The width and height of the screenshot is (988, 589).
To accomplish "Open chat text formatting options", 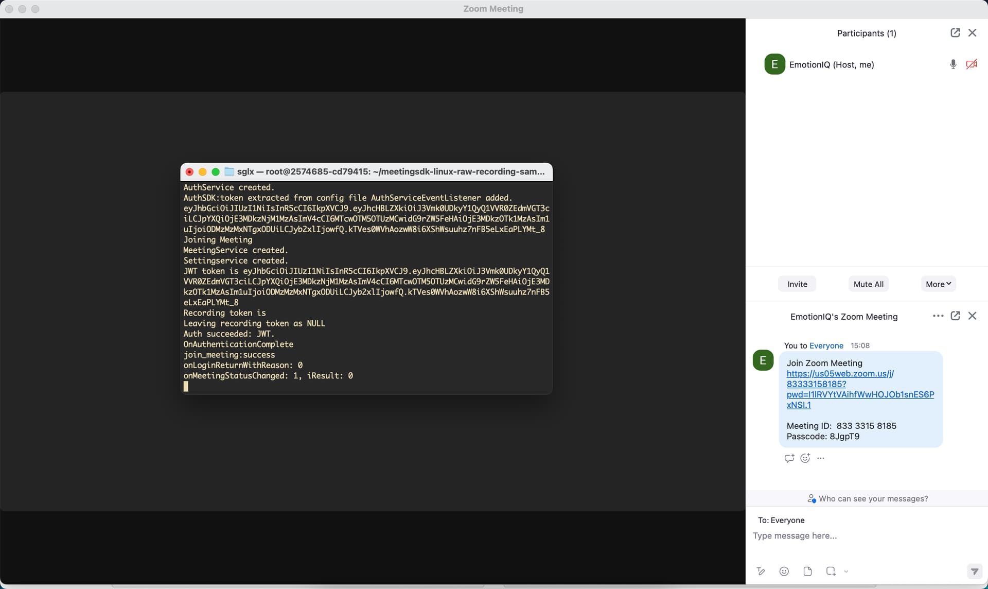I will coord(761,571).
